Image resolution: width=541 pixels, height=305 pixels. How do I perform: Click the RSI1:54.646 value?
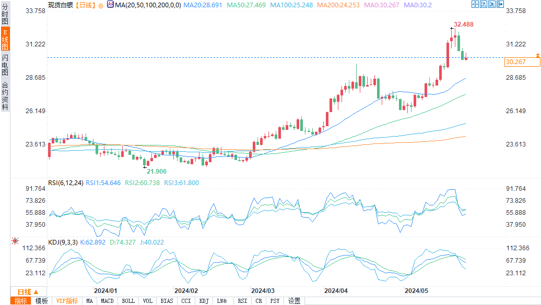click(x=103, y=182)
